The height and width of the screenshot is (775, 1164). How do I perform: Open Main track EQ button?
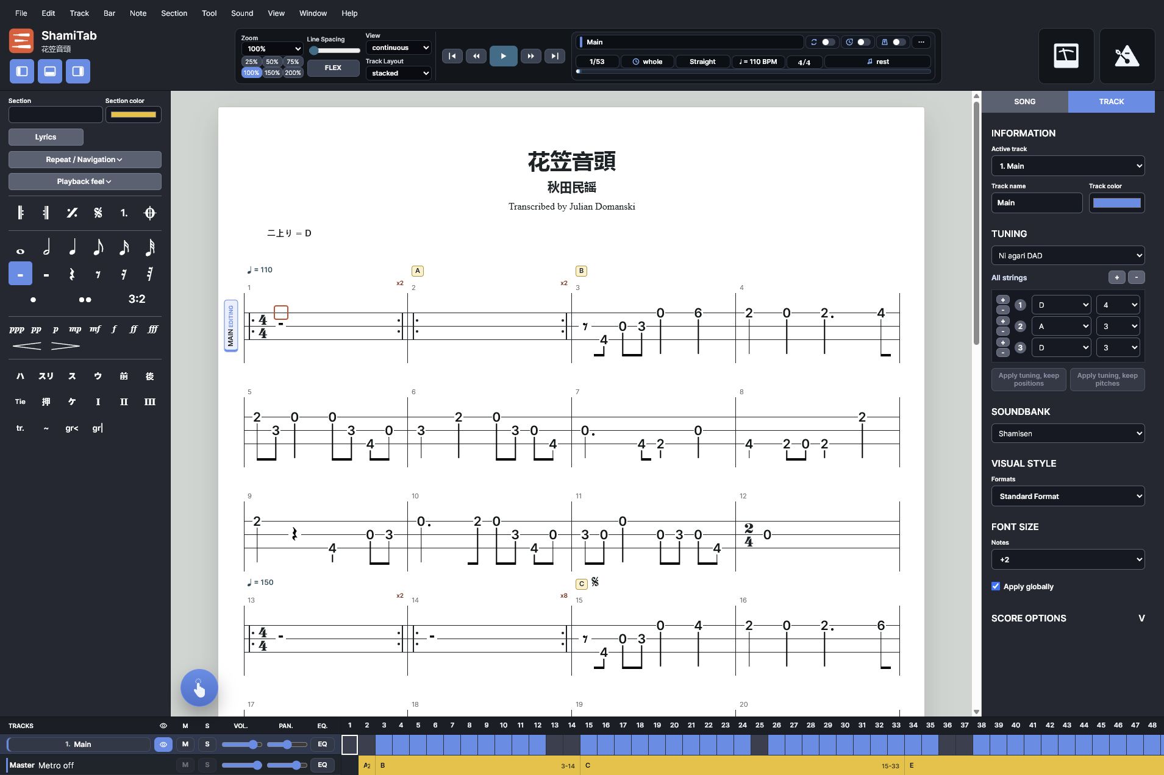point(322,744)
